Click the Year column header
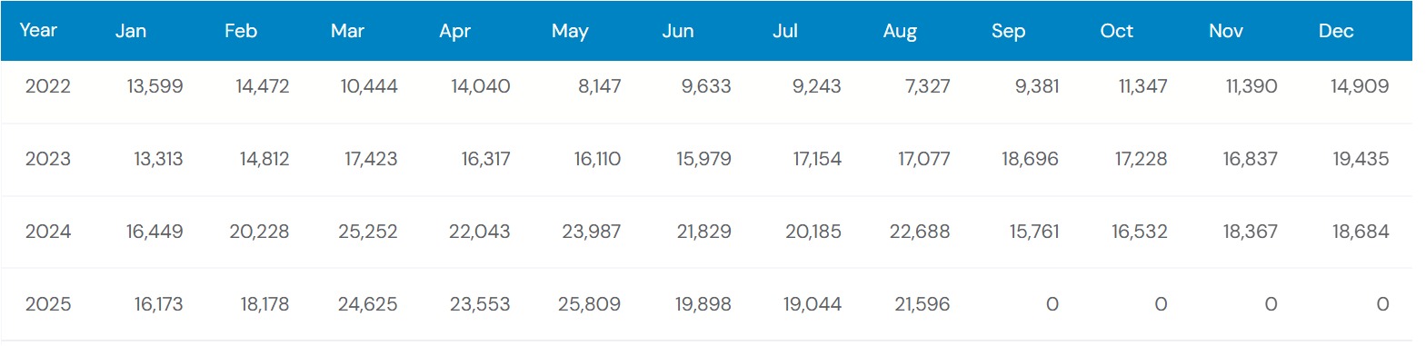This screenshot has width=1426, height=346. (38, 31)
